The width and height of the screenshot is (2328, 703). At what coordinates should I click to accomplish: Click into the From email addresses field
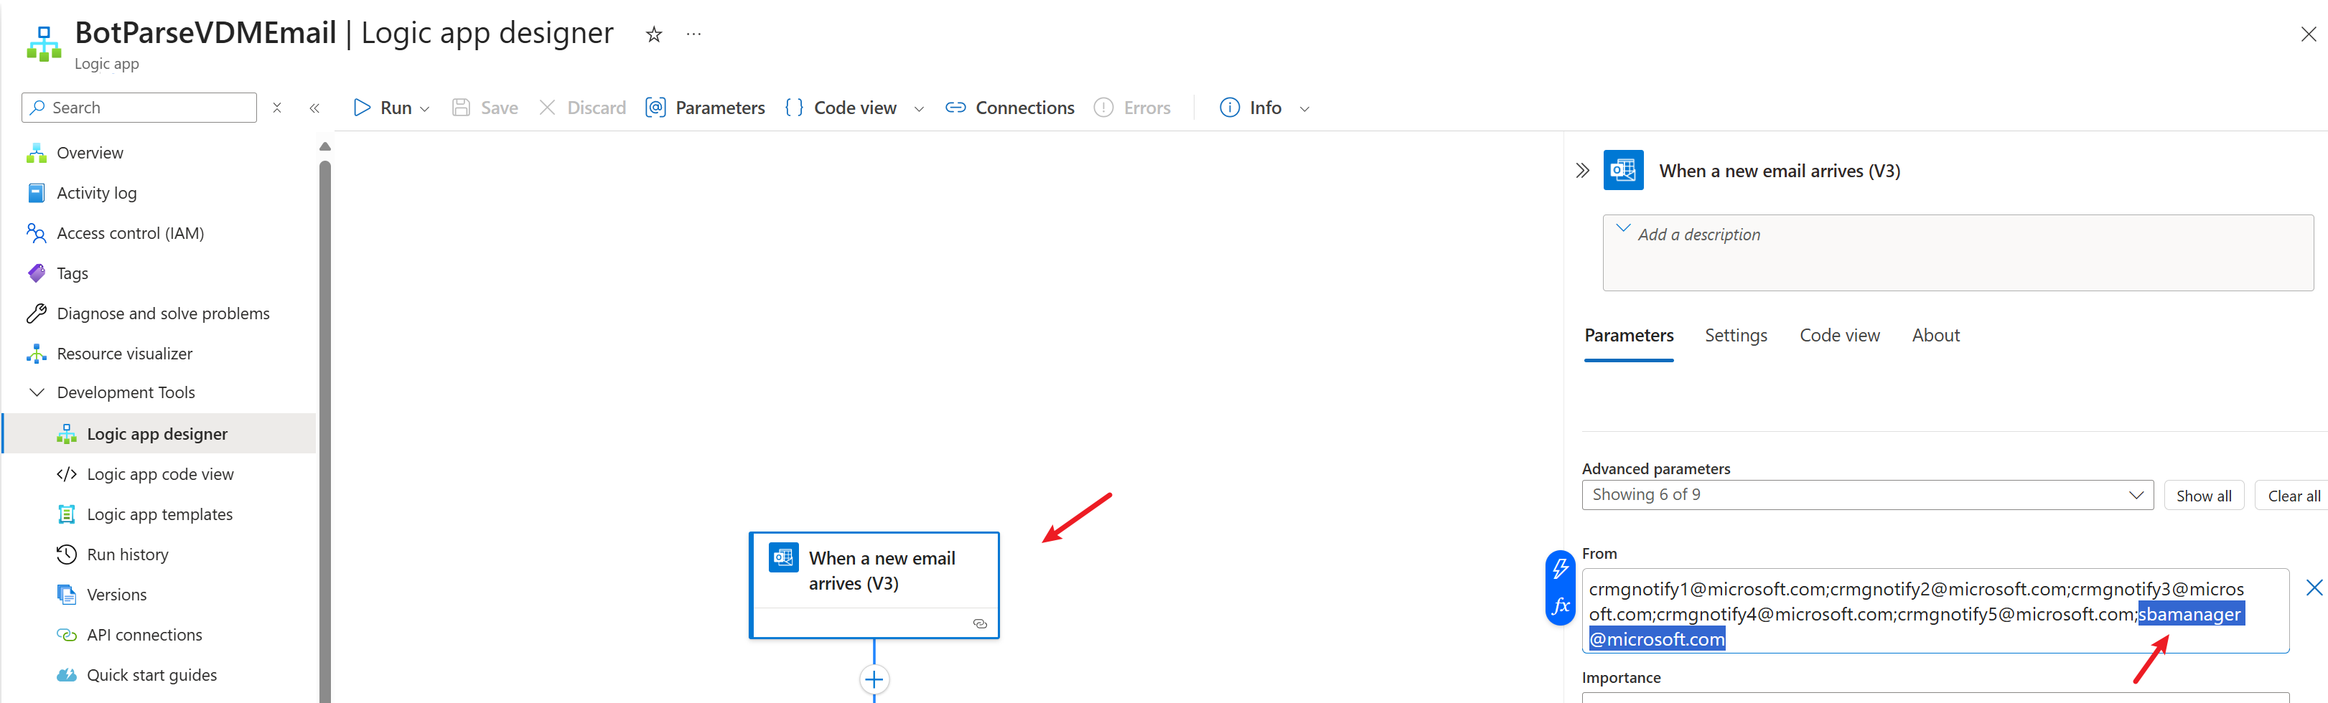coord(1935,611)
